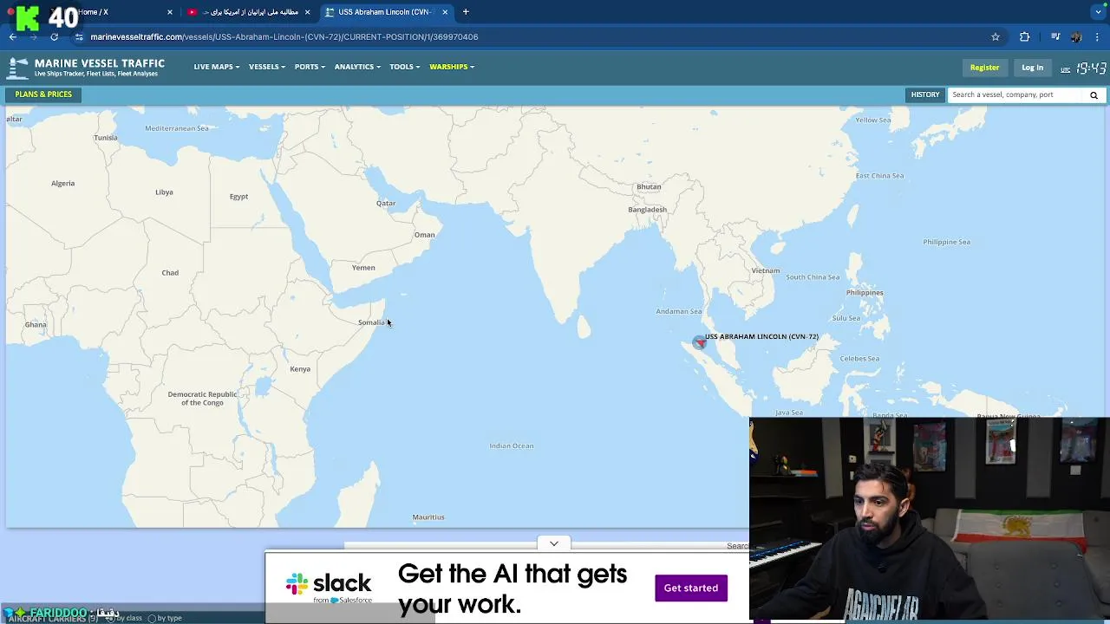Click the 'Chad' map label
This screenshot has height=624, width=1110.
(x=170, y=273)
